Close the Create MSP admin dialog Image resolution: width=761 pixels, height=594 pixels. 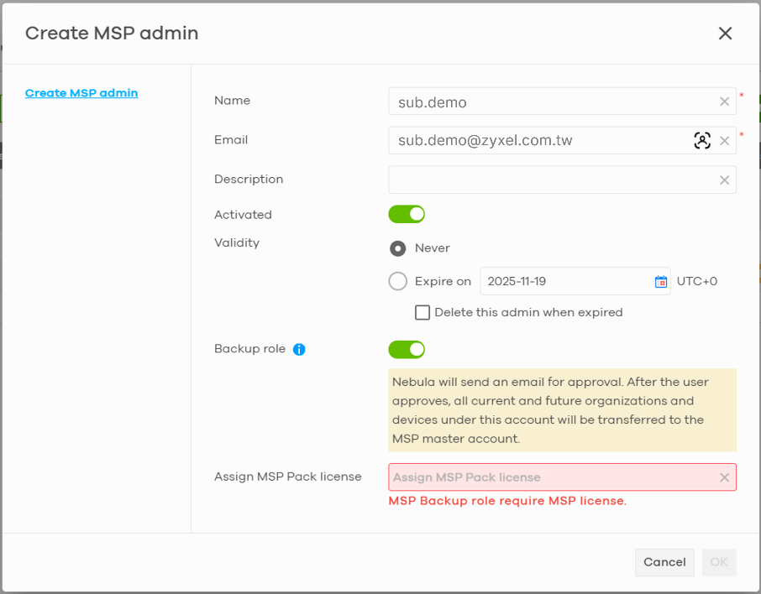725,34
